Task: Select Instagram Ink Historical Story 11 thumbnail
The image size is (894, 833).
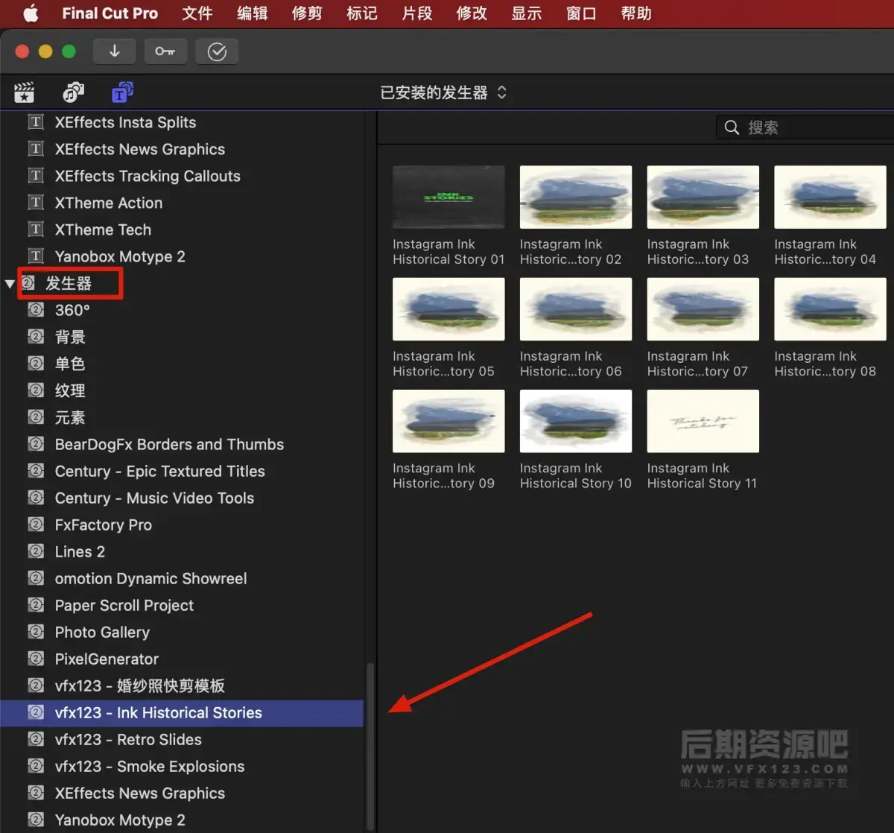Action: point(703,421)
